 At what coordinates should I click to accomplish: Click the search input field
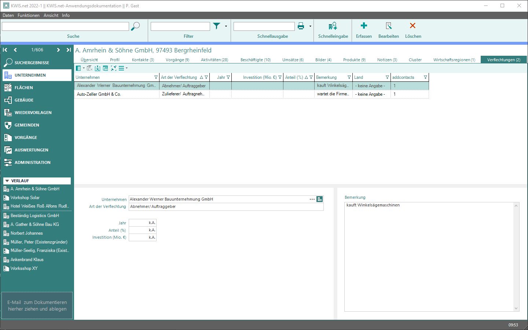[x=65, y=26]
